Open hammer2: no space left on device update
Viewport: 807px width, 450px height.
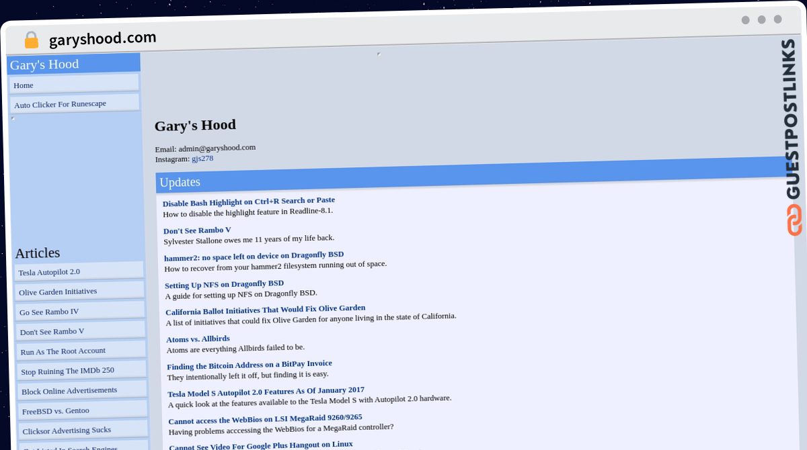(x=254, y=256)
